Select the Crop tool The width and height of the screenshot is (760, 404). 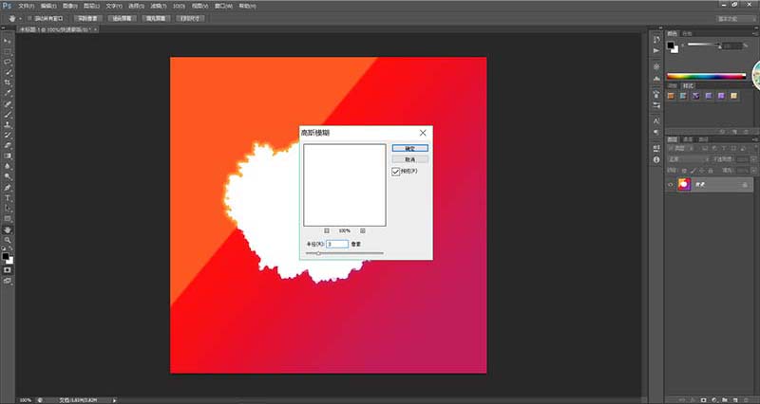tap(8, 83)
